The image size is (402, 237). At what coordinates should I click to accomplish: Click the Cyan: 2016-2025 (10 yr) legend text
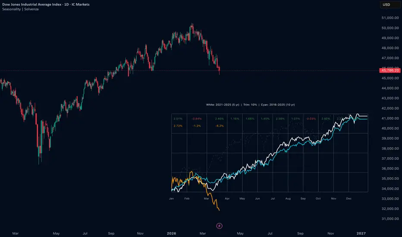[x=278, y=105]
